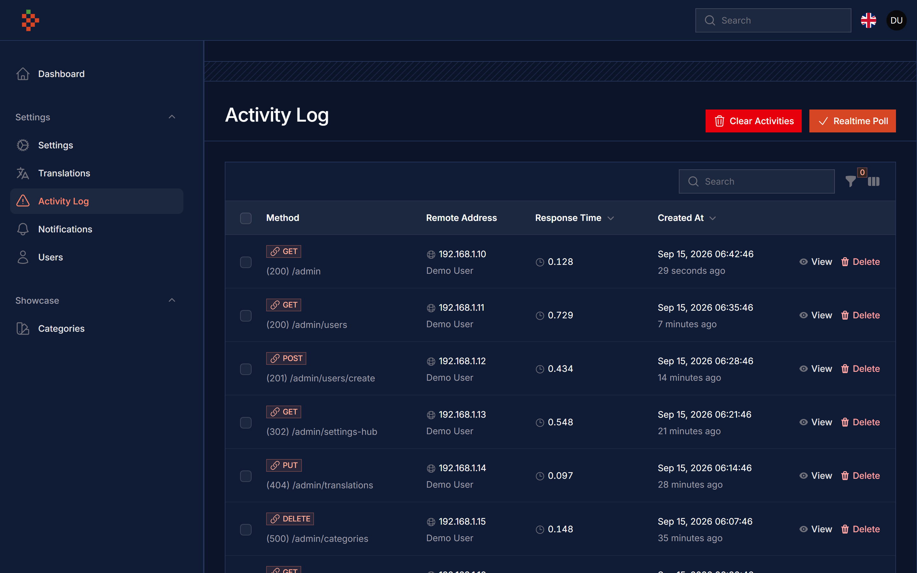917x573 pixels.
Task: View the 192.168.1.10 activity entry
Action: pos(815,262)
